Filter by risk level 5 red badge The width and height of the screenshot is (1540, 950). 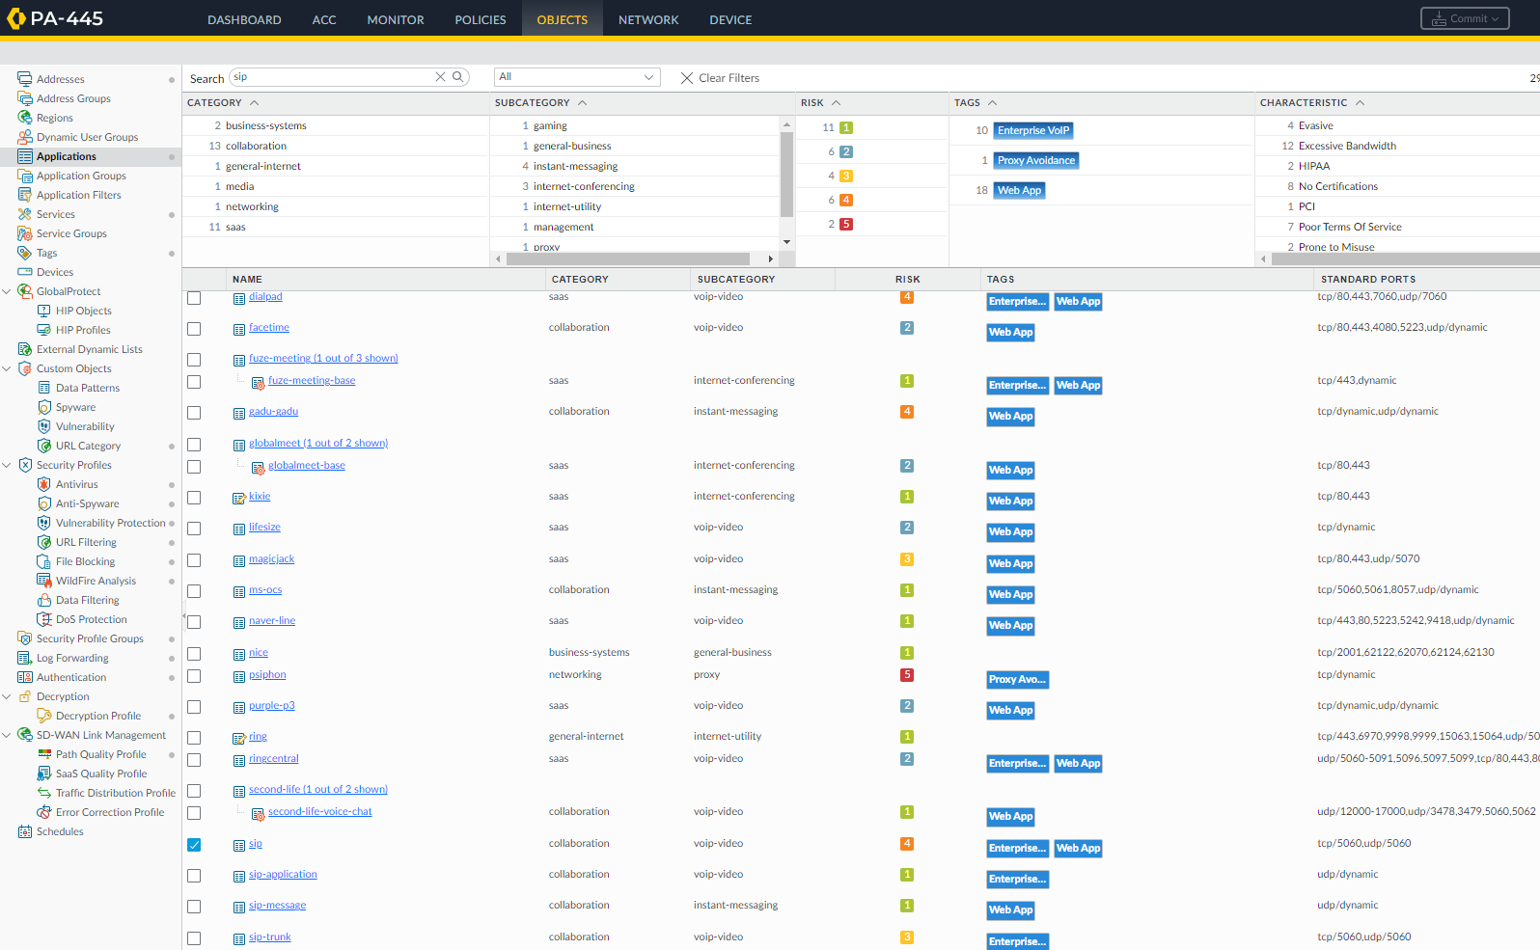[846, 225]
